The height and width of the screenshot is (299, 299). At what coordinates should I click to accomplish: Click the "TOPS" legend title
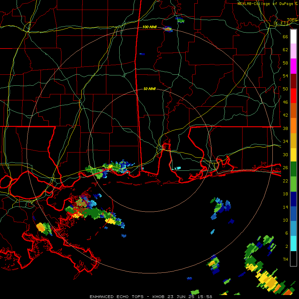pos(292,20)
